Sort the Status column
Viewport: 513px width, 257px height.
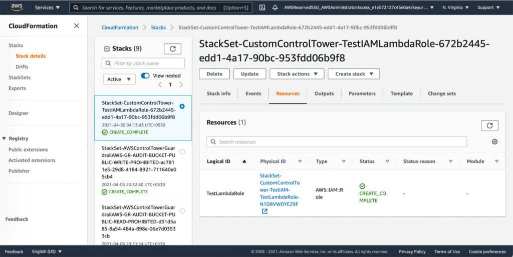pos(387,161)
